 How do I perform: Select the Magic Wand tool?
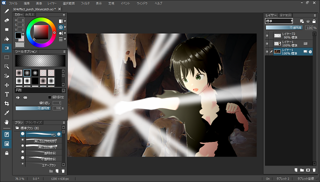point(6,66)
